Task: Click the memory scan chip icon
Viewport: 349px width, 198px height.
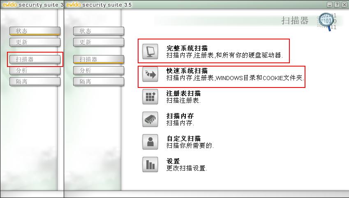Action: tap(150, 119)
